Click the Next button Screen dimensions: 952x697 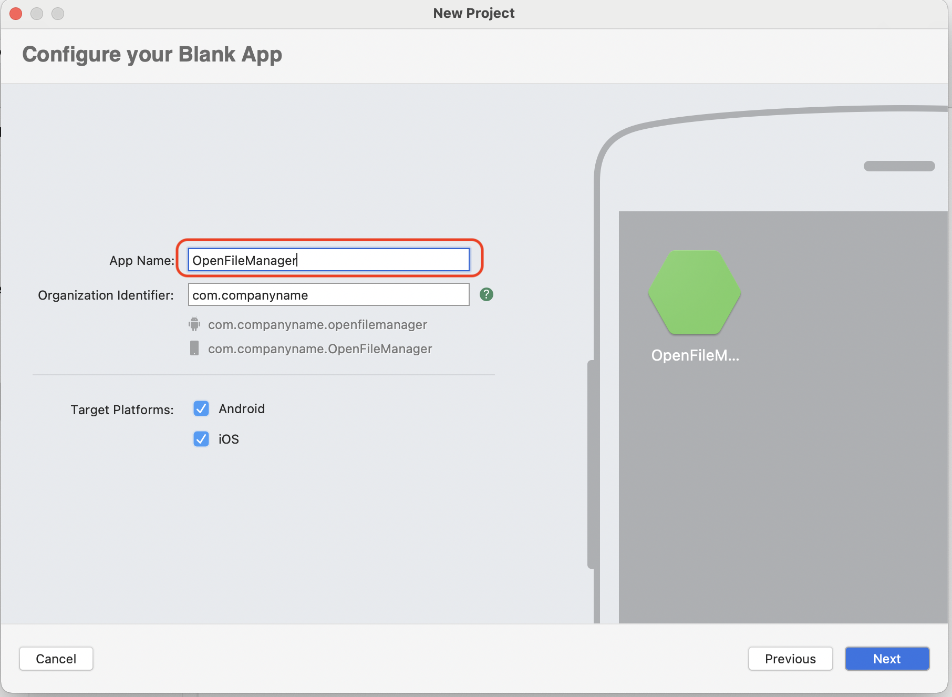[x=887, y=659]
